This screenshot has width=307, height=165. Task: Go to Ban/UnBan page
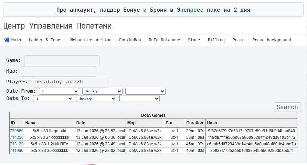click(x=130, y=40)
